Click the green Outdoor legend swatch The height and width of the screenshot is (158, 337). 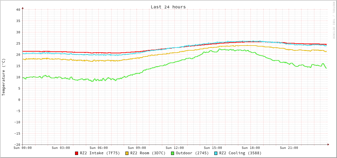point(172,153)
